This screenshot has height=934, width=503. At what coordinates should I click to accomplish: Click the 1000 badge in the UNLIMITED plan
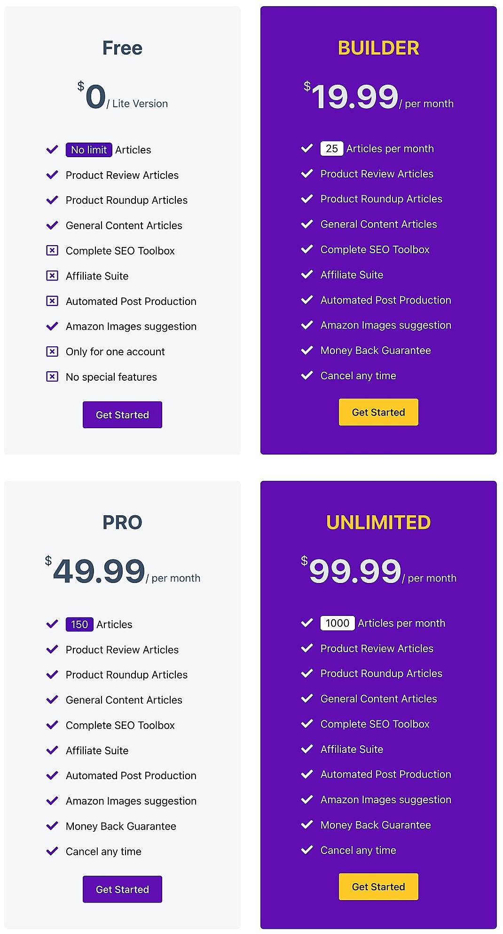pos(337,623)
